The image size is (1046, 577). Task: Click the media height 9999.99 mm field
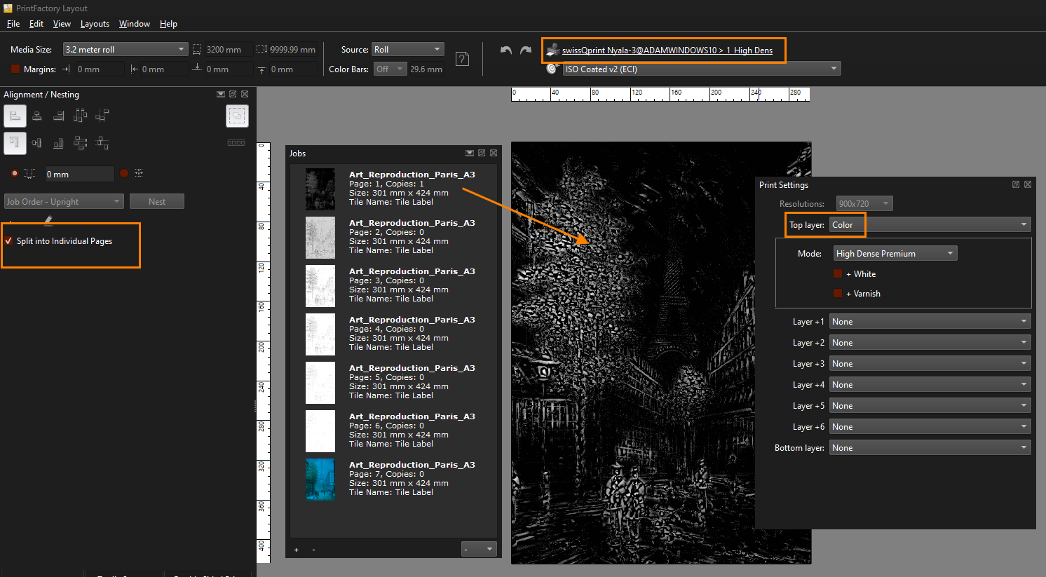(x=292, y=49)
